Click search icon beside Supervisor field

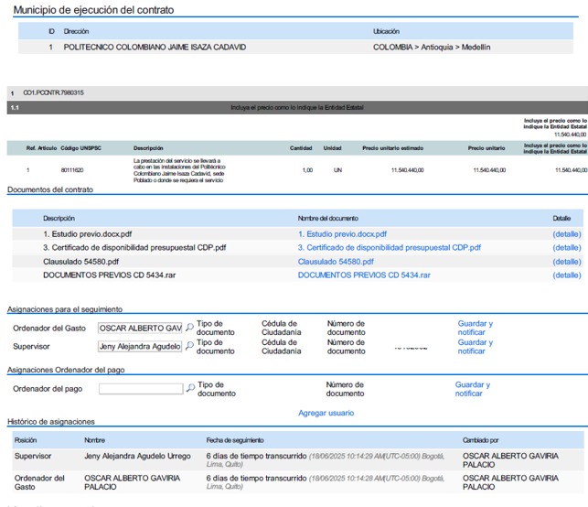[x=190, y=347]
